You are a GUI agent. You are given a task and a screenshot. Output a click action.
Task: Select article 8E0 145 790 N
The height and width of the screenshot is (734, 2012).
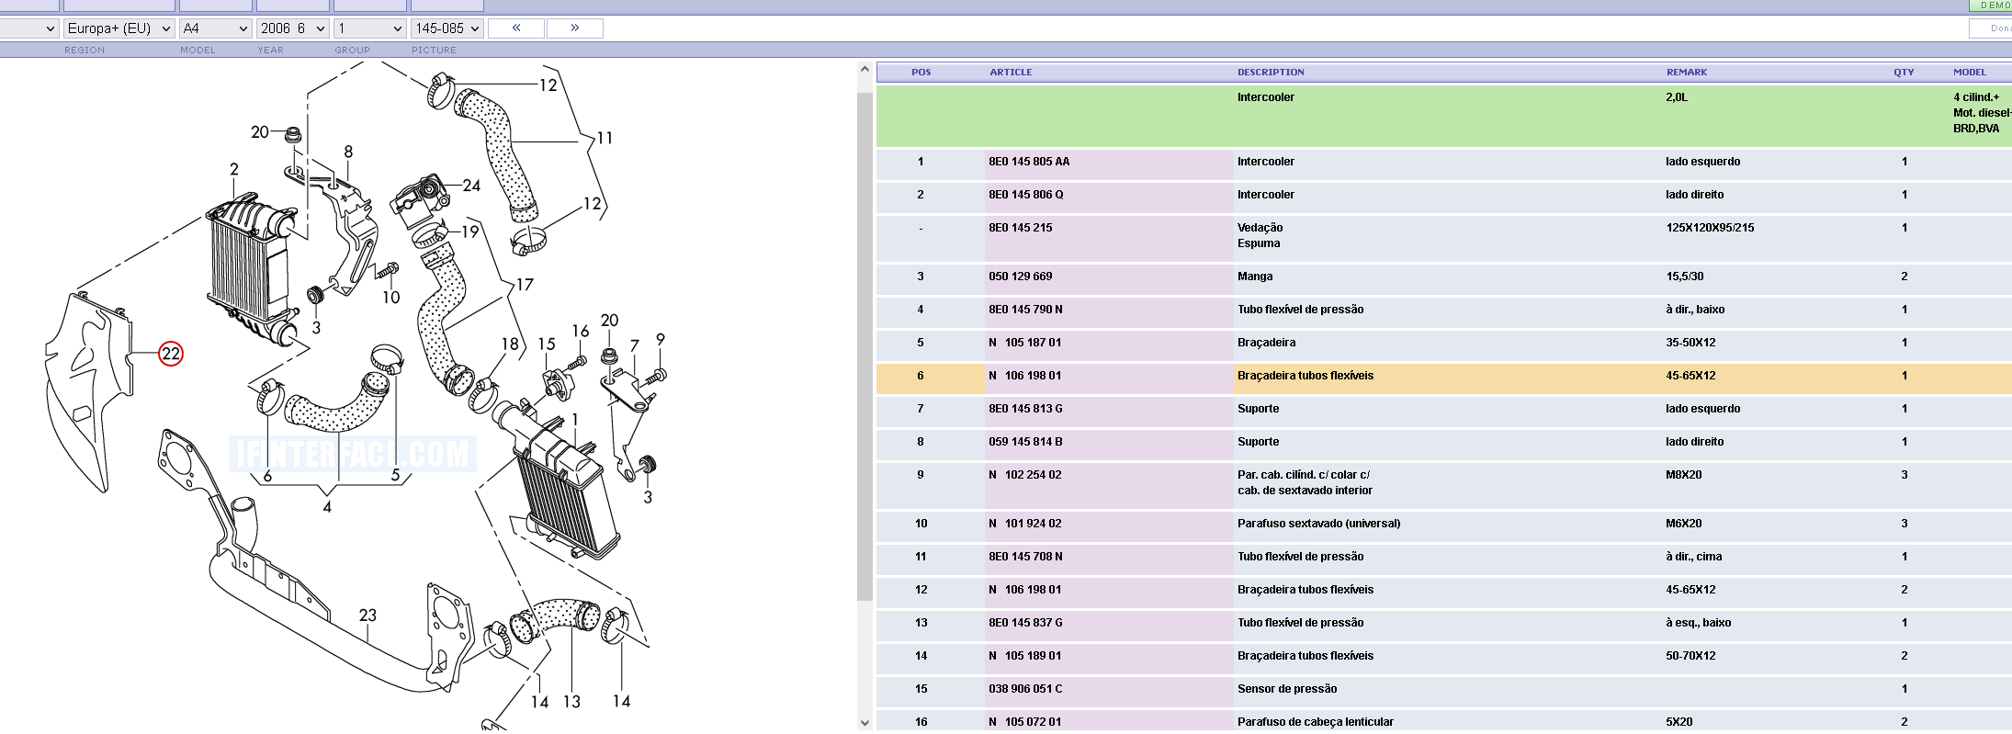point(1024,310)
